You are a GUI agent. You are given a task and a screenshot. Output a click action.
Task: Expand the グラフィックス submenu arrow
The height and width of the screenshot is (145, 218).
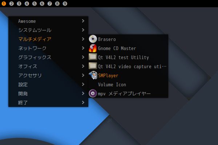click(x=83, y=57)
